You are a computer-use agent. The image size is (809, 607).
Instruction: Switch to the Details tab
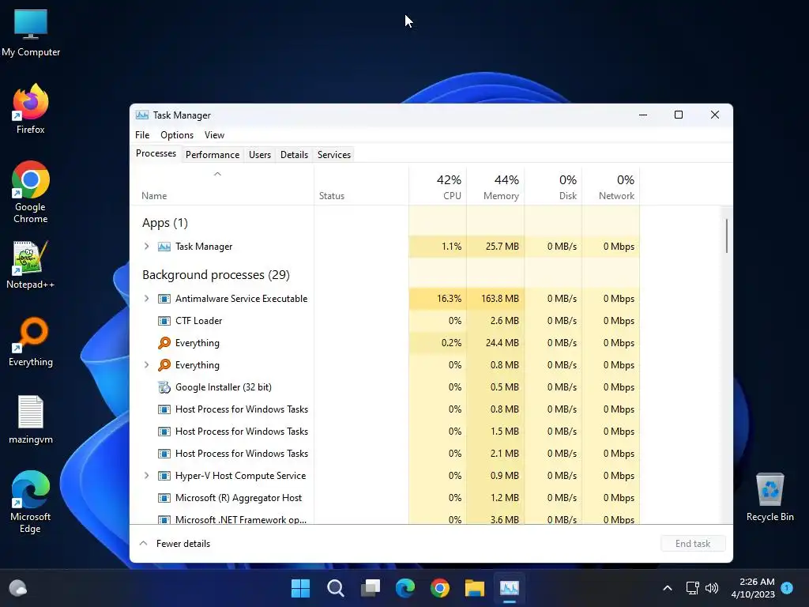pyautogui.click(x=294, y=155)
